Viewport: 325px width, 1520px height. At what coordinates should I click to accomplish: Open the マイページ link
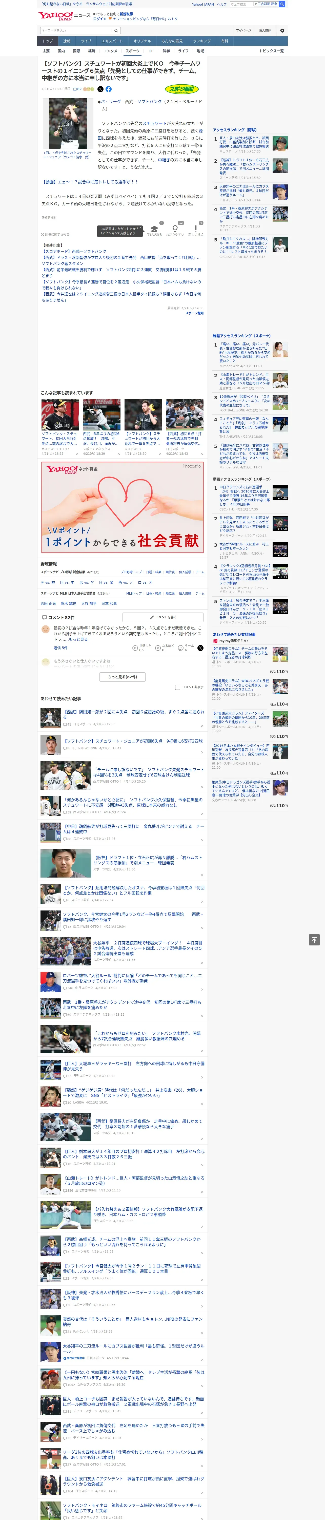point(243,31)
